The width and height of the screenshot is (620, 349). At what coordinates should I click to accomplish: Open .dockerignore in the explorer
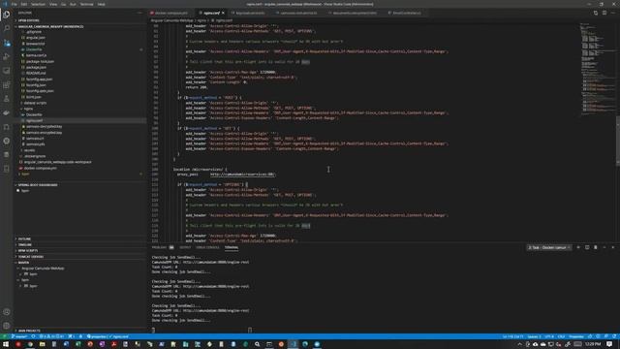35,156
